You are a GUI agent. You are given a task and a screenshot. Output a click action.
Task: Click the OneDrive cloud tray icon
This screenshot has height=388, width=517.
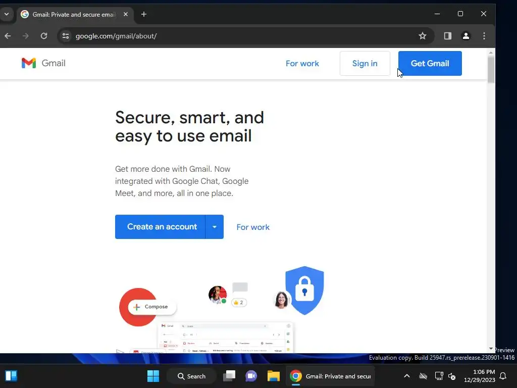pos(423,376)
